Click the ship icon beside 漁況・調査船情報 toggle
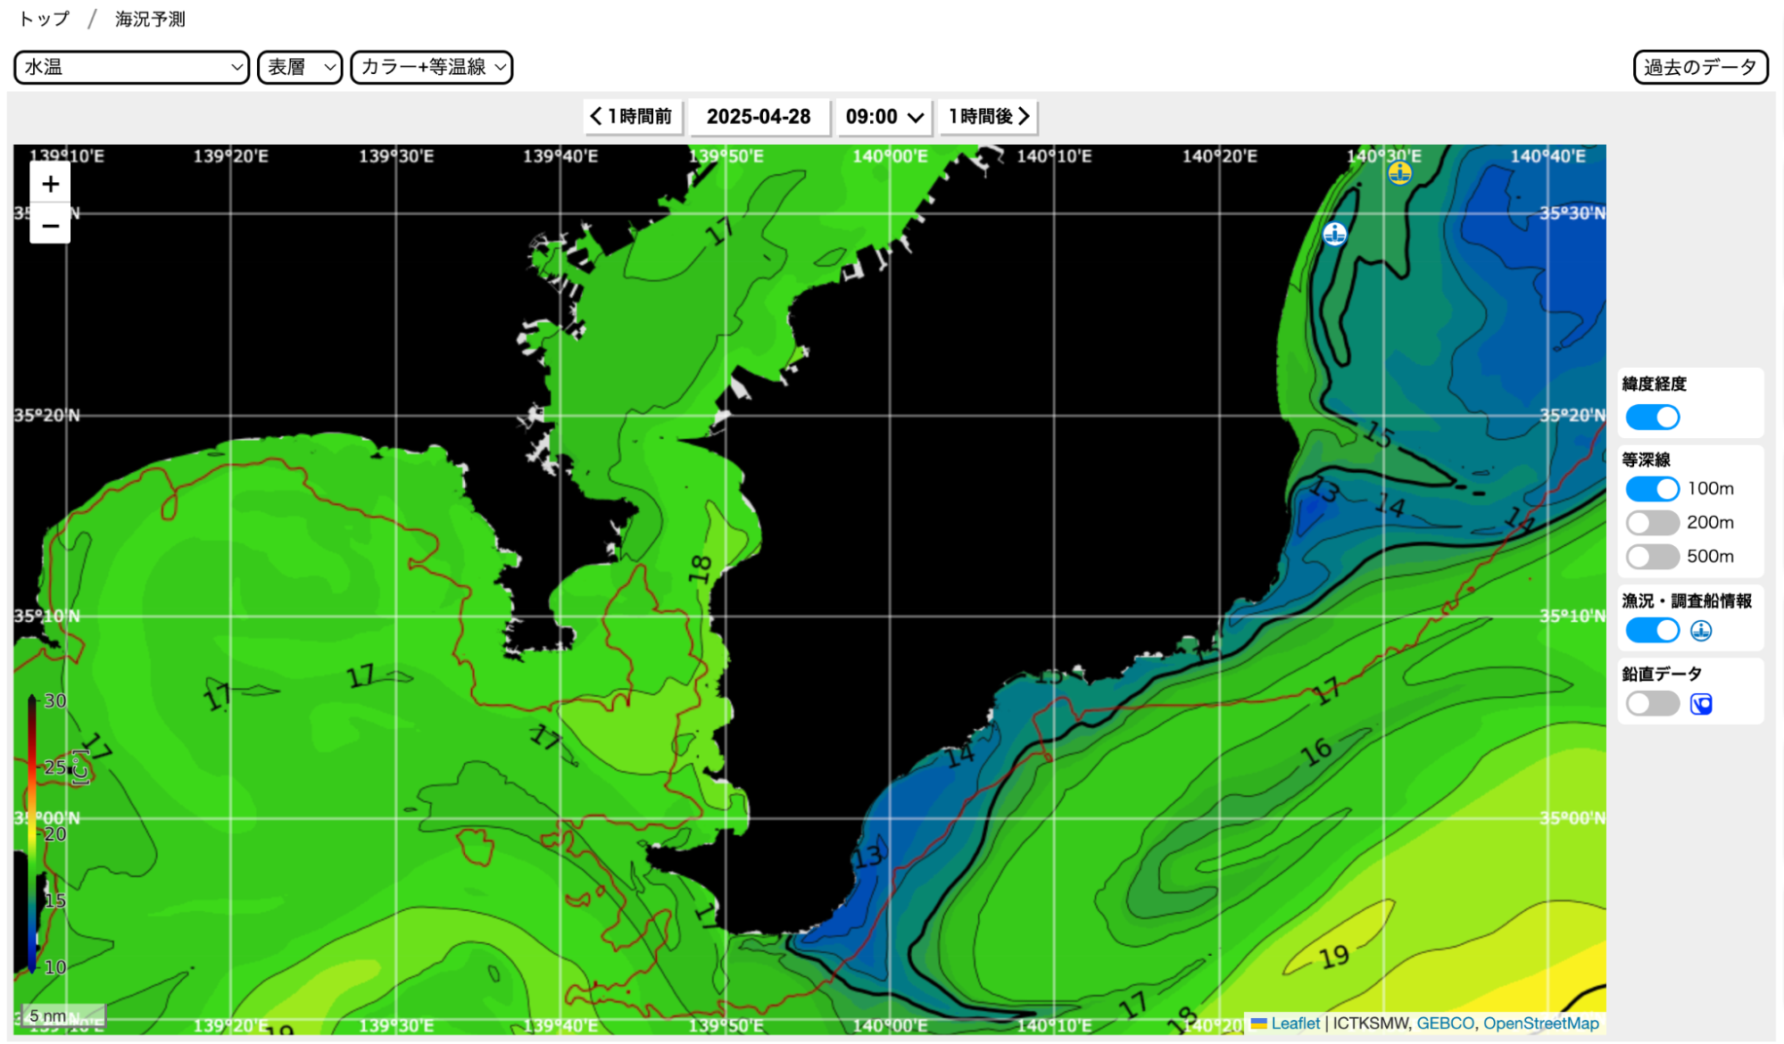The width and height of the screenshot is (1784, 1044). [1701, 631]
